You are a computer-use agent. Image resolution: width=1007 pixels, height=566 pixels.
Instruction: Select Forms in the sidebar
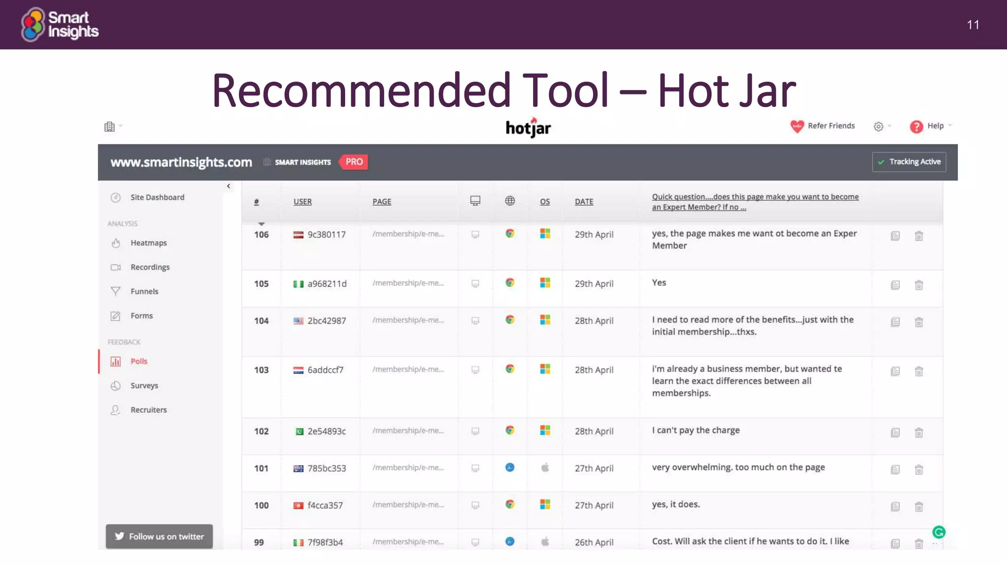[132, 316]
